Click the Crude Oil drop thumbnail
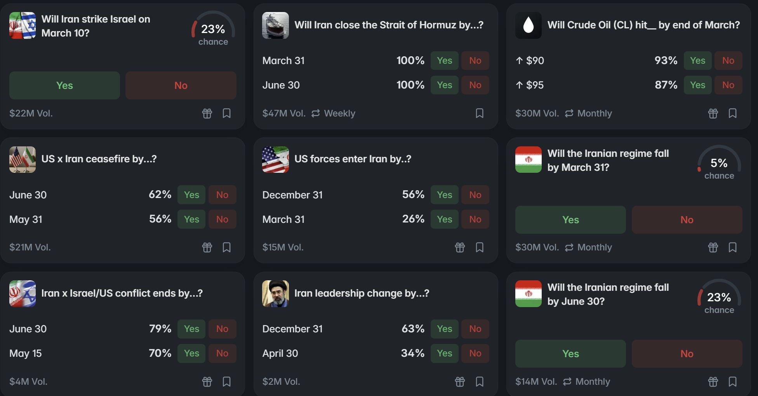The image size is (758, 396). (528, 25)
